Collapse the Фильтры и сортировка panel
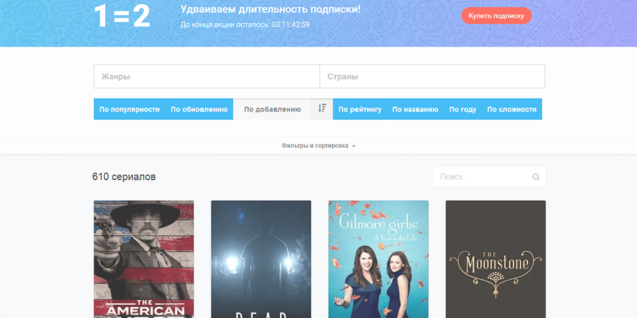This screenshot has width=637, height=318. 318,146
